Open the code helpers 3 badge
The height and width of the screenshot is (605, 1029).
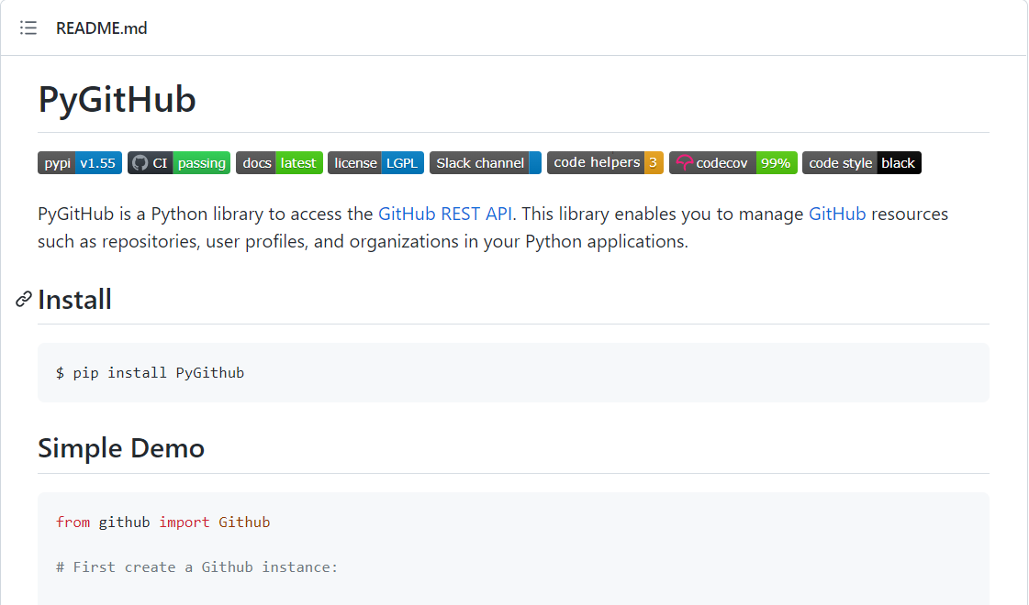pyautogui.click(x=605, y=162)
